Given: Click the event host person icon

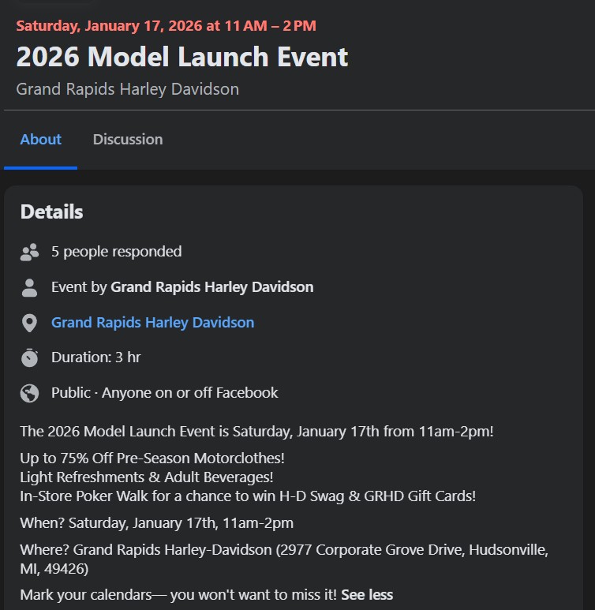Looking at the screenshot, I should tap(30, 287).
